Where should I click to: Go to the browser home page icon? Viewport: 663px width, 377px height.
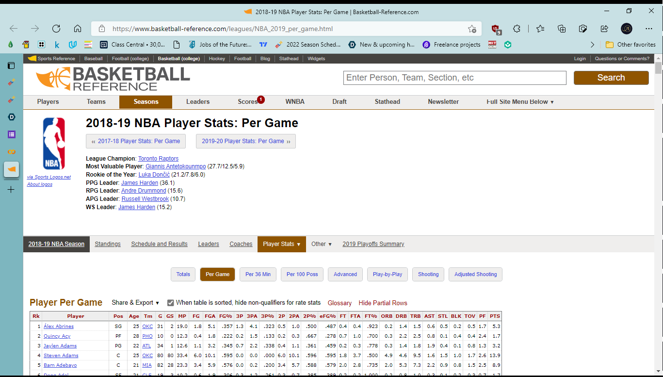pyautogui.click(x=78, y=29)
